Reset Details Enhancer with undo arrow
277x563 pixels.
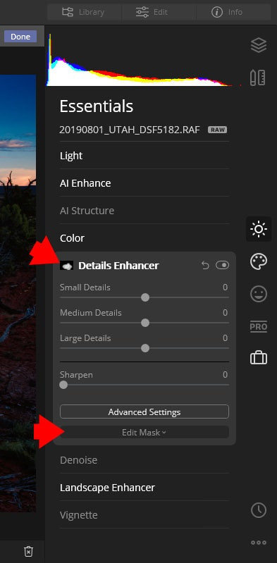(x=205, y=266)
